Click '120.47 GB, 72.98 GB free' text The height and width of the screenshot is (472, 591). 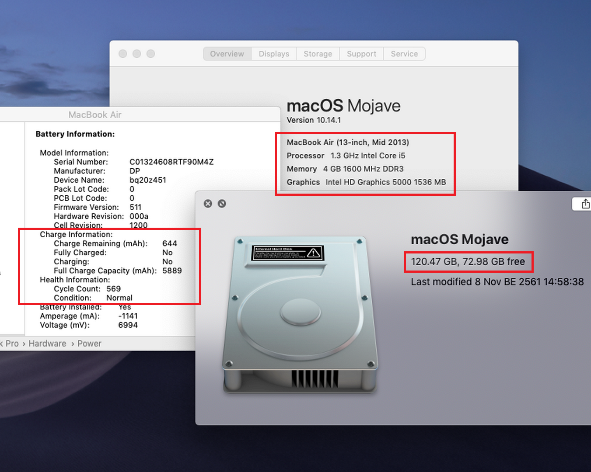pos(468,262)
